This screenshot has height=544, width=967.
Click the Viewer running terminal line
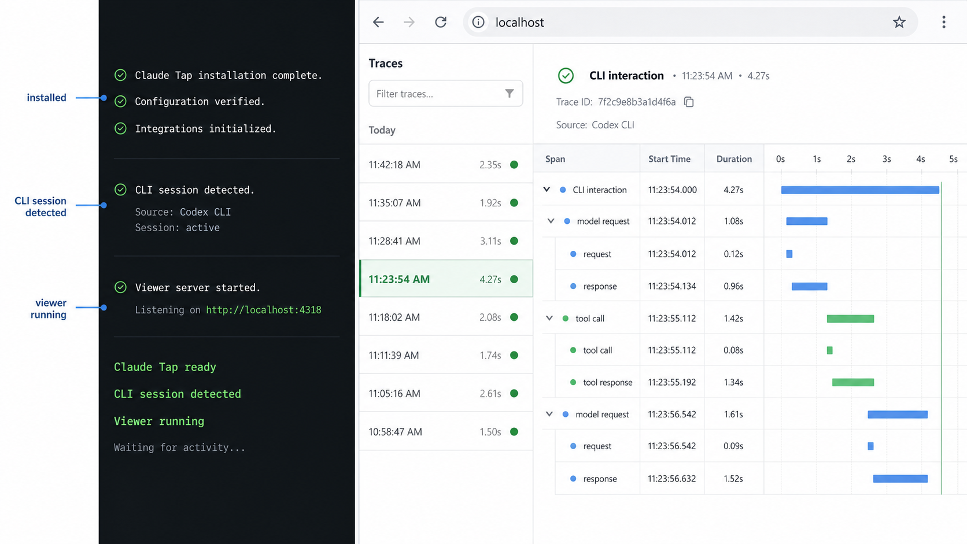tap(159, 421)
